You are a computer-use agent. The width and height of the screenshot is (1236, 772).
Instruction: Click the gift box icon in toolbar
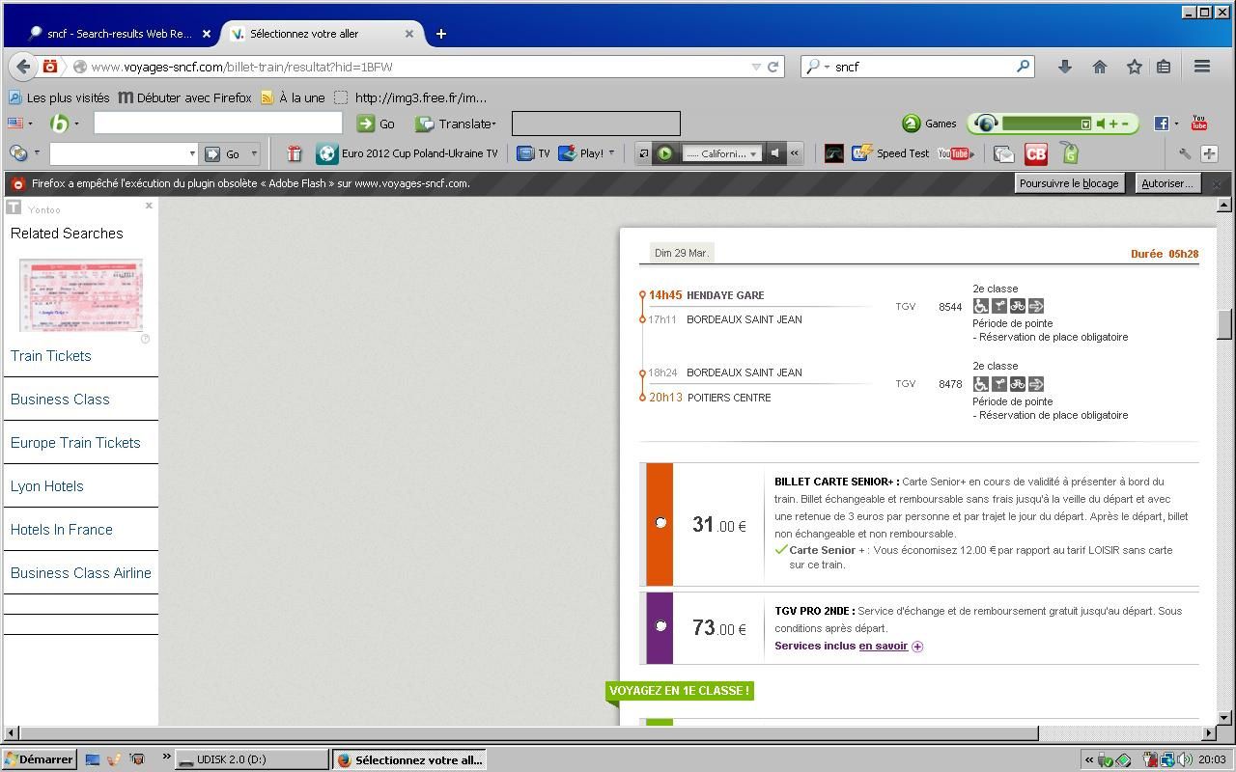click(295, 153)
